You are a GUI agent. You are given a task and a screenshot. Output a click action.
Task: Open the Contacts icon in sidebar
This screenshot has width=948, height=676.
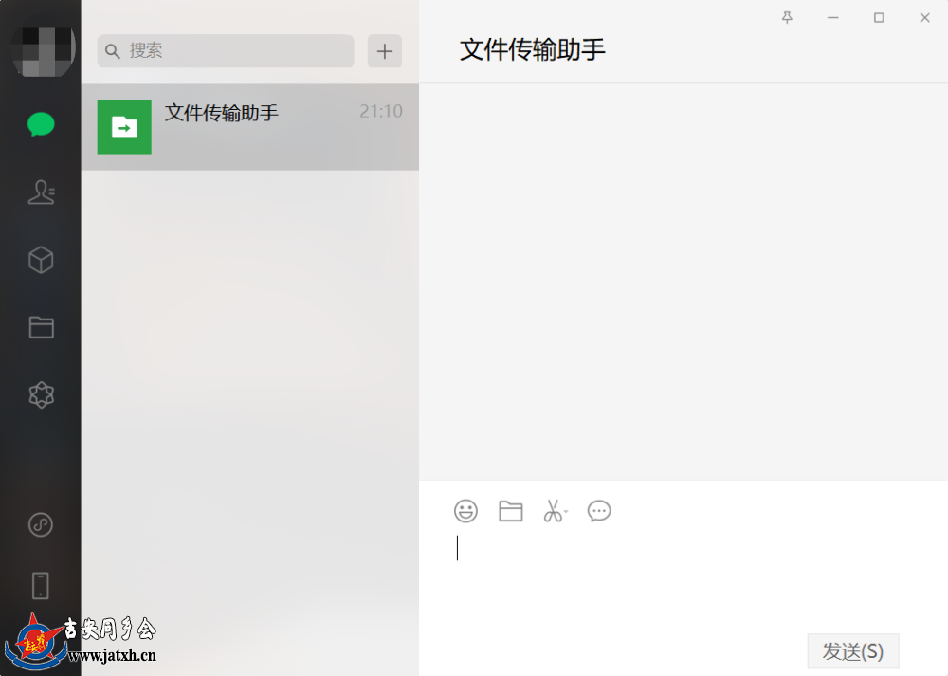tap(41, 192)
